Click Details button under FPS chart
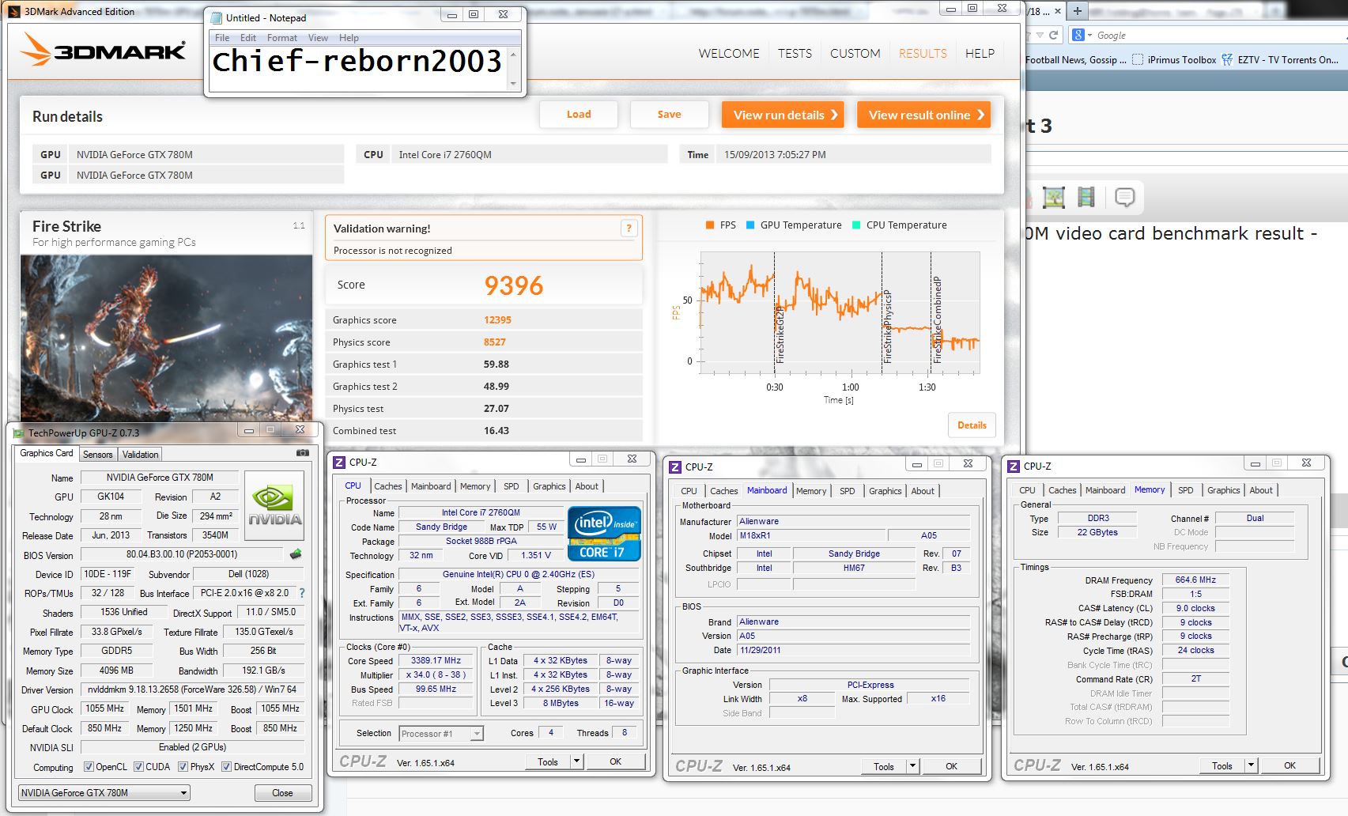The width and height of the screenshot is (1348, 816). pyautogui.click(x=972, y=425)
